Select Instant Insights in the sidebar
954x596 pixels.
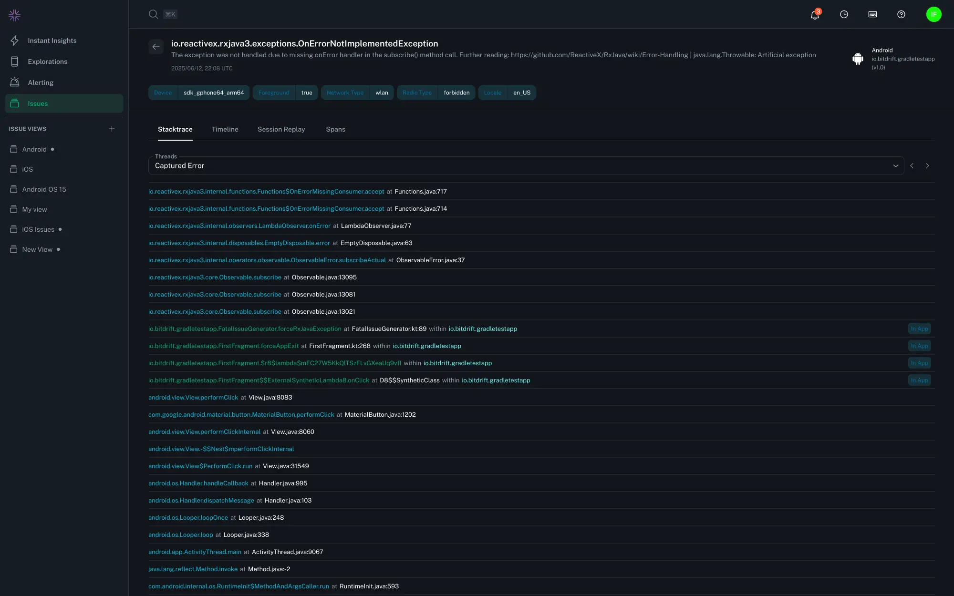pos(52,41)
